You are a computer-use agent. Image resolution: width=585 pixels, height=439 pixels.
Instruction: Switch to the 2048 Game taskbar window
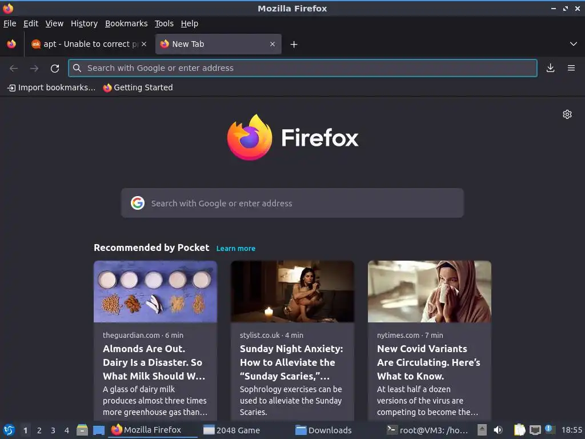coord(245,430)
